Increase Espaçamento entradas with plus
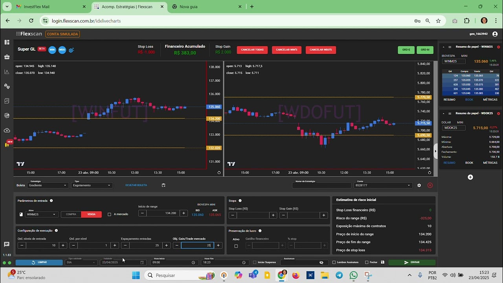The width and height of the screenshot is (503, 283). 166,245
